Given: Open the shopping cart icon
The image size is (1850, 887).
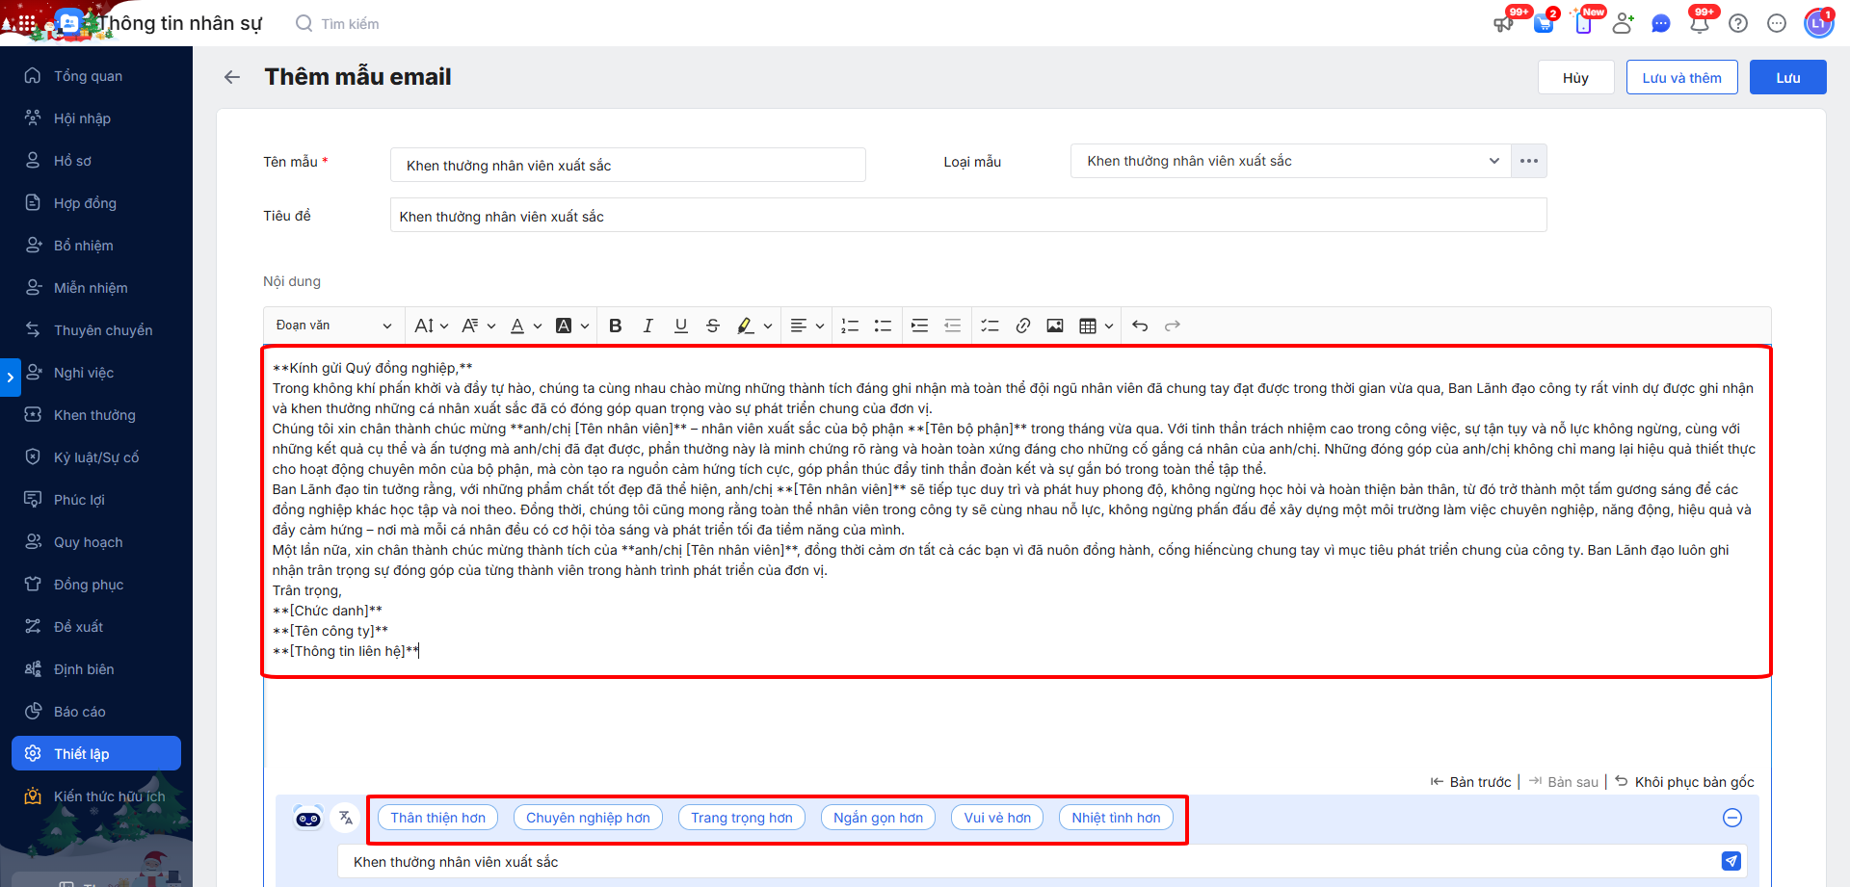Looking at the screenshot, I should point(1544,23).
